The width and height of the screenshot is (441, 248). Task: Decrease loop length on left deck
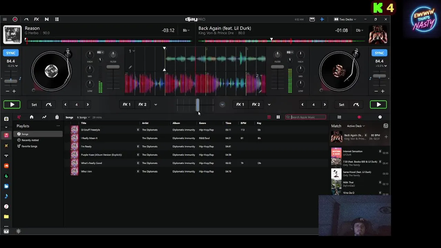[65, 105]
